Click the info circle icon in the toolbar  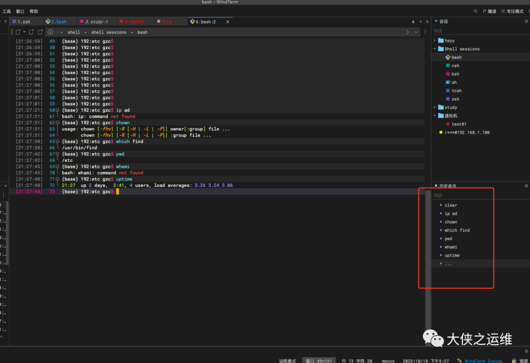tap(51, 32)
